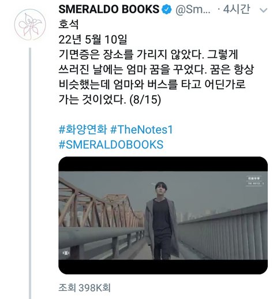Click the Notes watermark logo in video
Image resolution: width=277 pixels, height=299 pixels.
tap(254, 181)
